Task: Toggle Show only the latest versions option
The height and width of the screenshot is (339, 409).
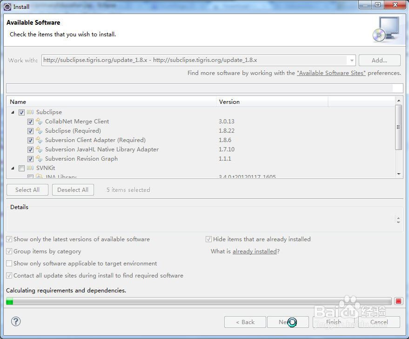Action: (9, 239)
